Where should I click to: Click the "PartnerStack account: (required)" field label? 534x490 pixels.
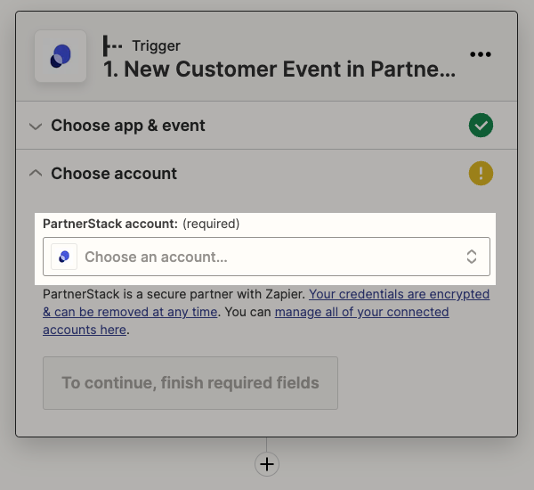pos(141,224)
